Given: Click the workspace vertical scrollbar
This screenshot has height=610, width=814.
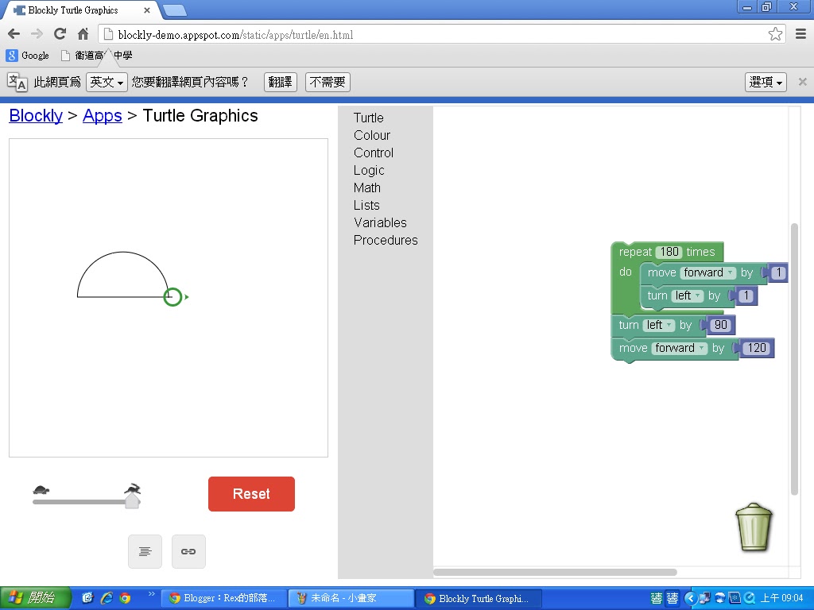Looking at the screenshot, I should click(x=794, y=359).
